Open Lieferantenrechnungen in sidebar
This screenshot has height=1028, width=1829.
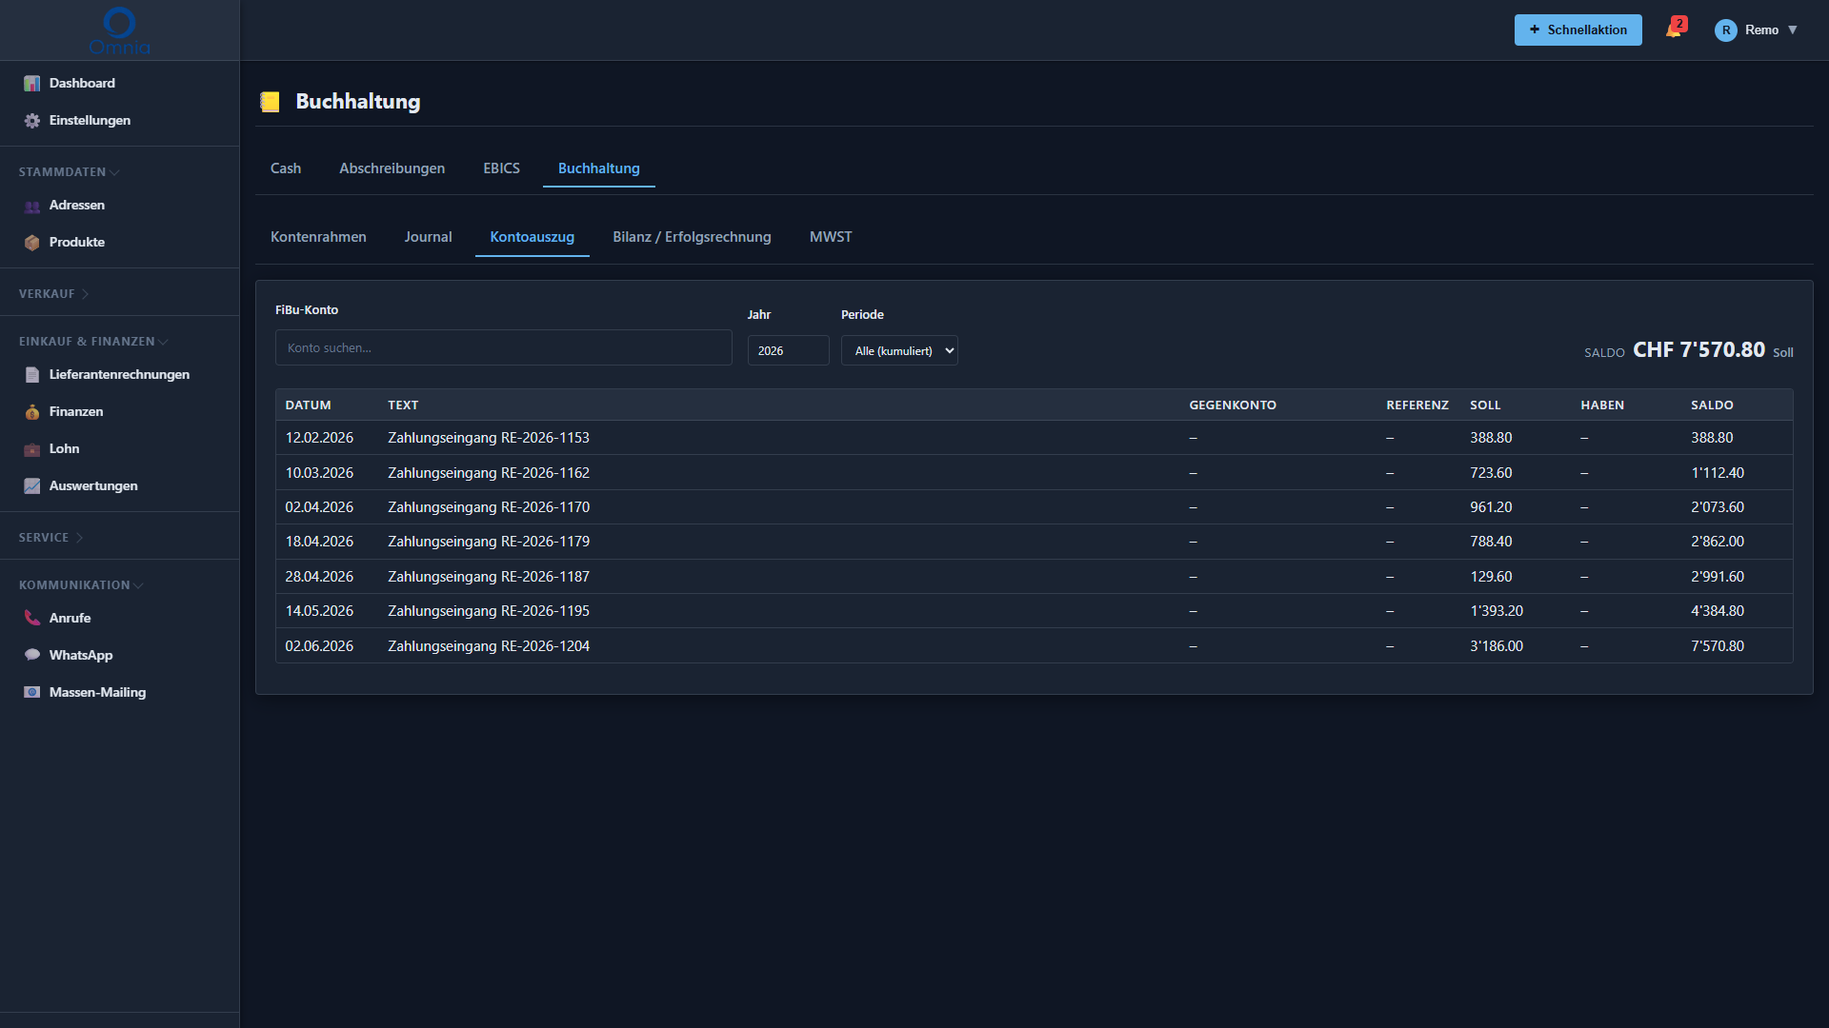click(119, 375)
